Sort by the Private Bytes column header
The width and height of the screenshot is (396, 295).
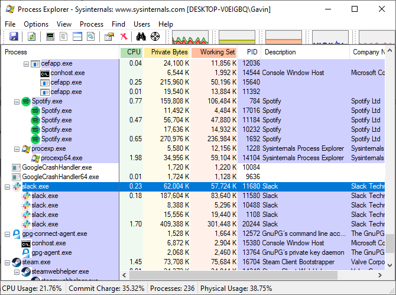pyautogui.click(x=167, y=52)
